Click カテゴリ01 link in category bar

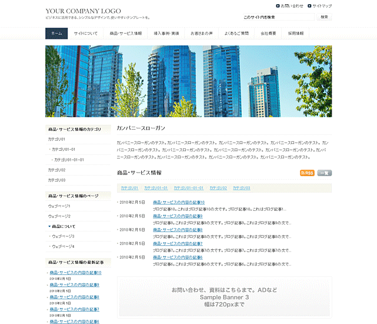pyautogui.click(x=129, y=188)
